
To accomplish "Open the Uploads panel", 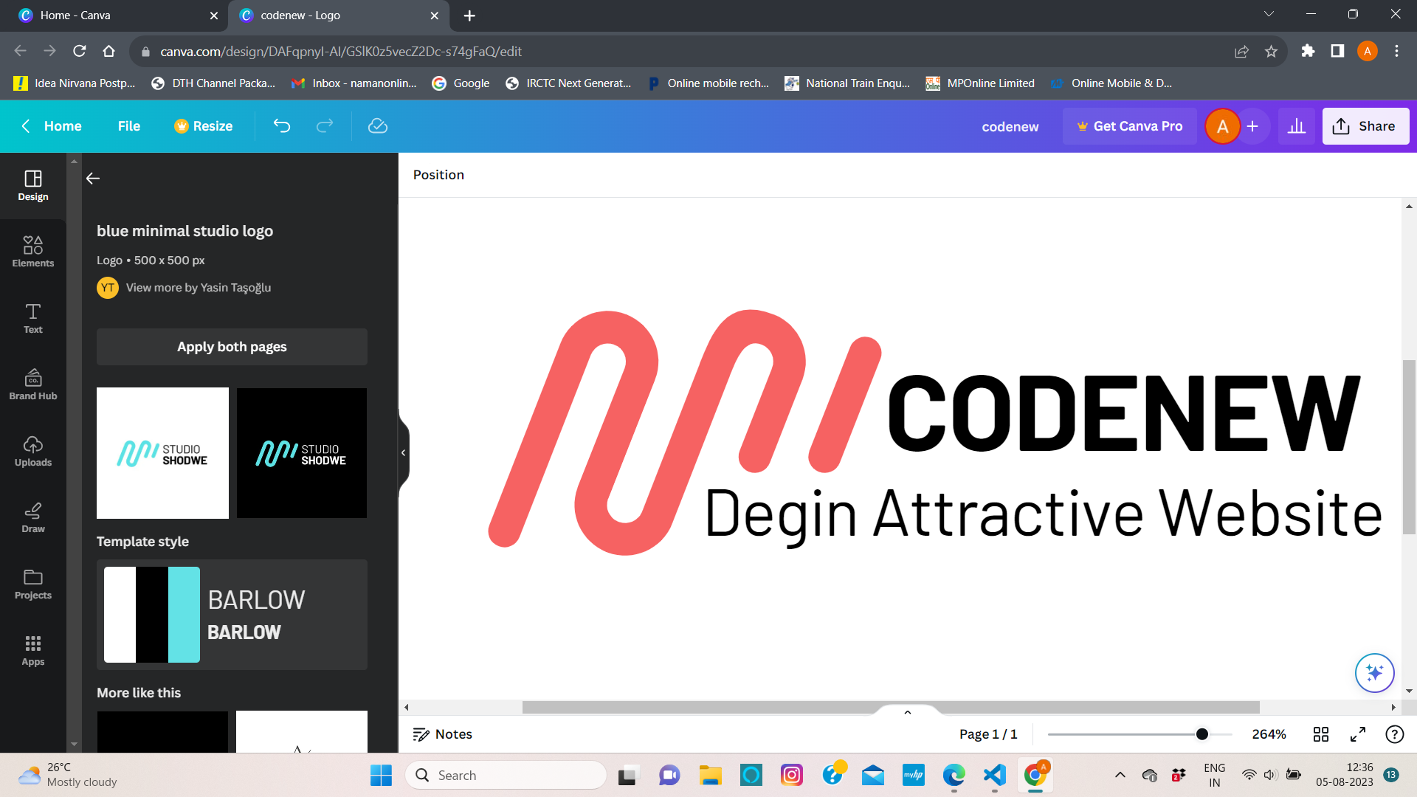I will pos(32,451).
